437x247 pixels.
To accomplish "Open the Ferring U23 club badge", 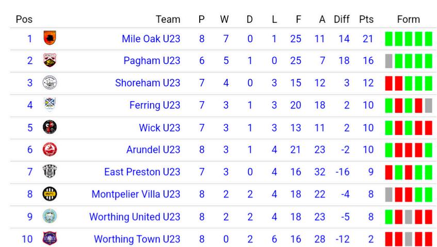I will (x=50, y=105).
